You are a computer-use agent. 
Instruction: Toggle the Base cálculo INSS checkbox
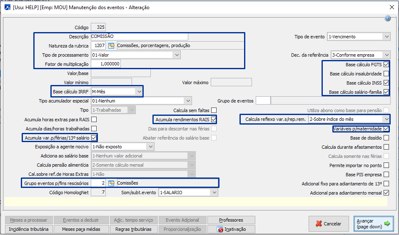click(x=386, y=83)
